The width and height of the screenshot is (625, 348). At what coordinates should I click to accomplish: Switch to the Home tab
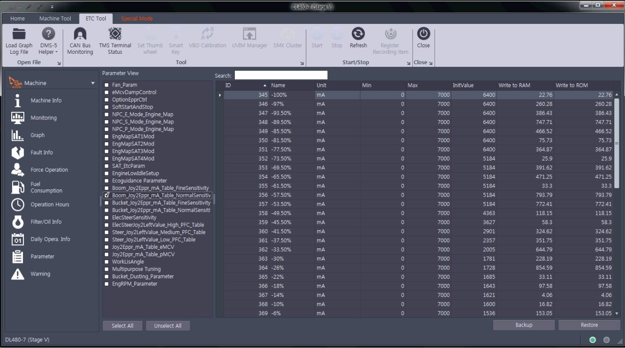click(18, 19)
